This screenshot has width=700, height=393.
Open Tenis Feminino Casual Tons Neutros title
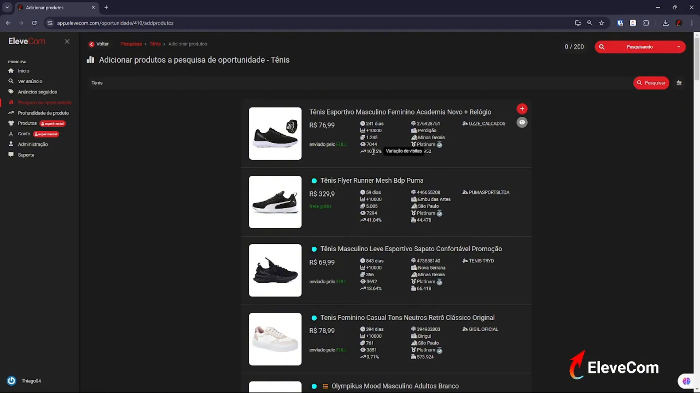coord(407,318)
